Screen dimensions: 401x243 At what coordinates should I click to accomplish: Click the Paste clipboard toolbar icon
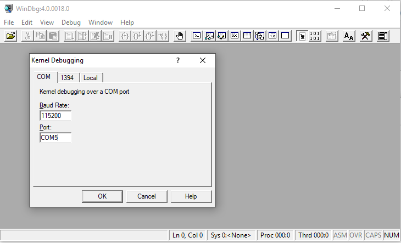[53, 36]
